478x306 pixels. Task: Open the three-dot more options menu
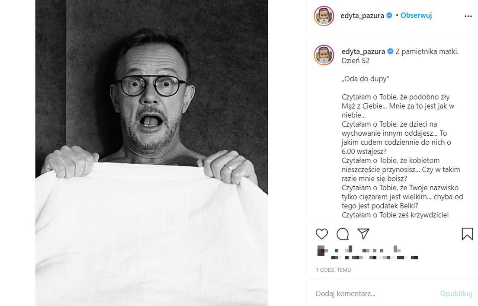pyautogui.click(x=468, y=16)
